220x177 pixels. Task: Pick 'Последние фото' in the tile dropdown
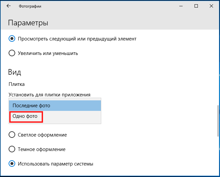[55, 106]
